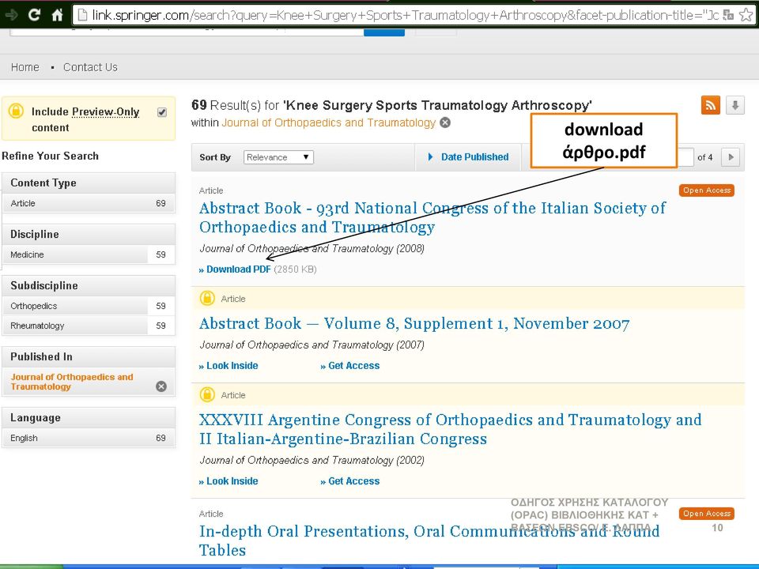
Task: Click Journal of Orthopaedics and Traumatology sidebar filter
Action: pos(72,382)
